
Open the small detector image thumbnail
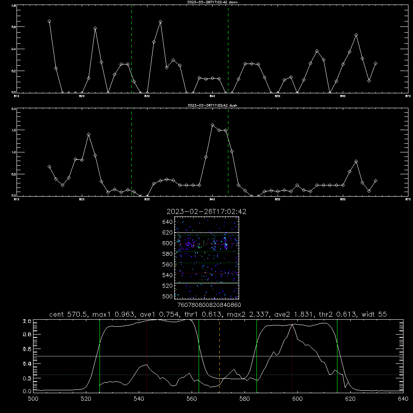[206, 258]
